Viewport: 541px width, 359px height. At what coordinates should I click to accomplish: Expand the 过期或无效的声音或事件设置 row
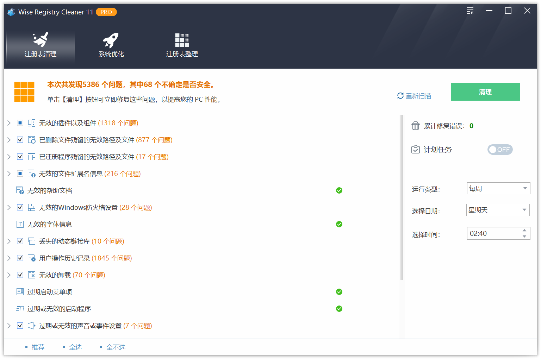tap(9, 326)
